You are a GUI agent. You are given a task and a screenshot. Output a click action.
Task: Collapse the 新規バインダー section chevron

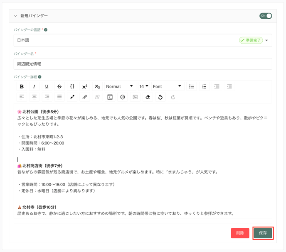15,16
